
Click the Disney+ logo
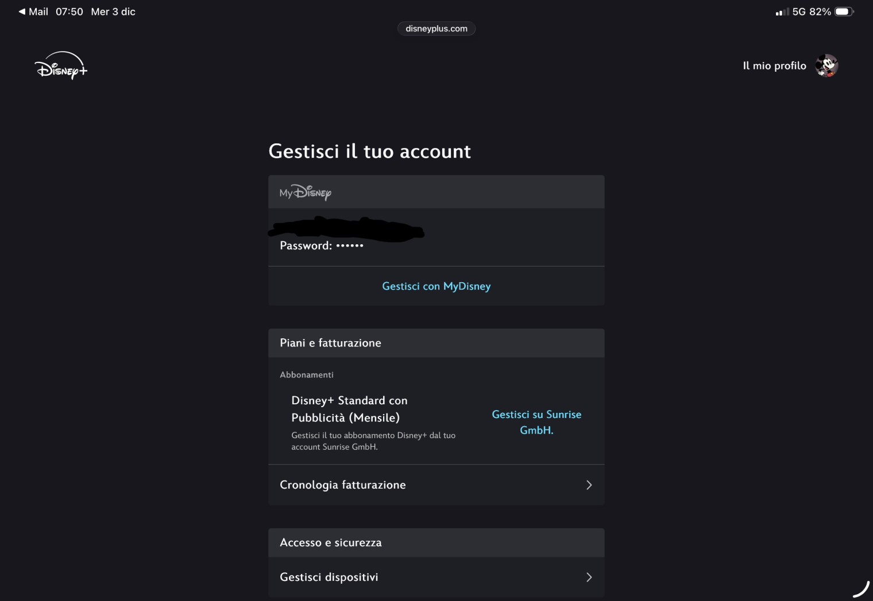click(61, 66)
